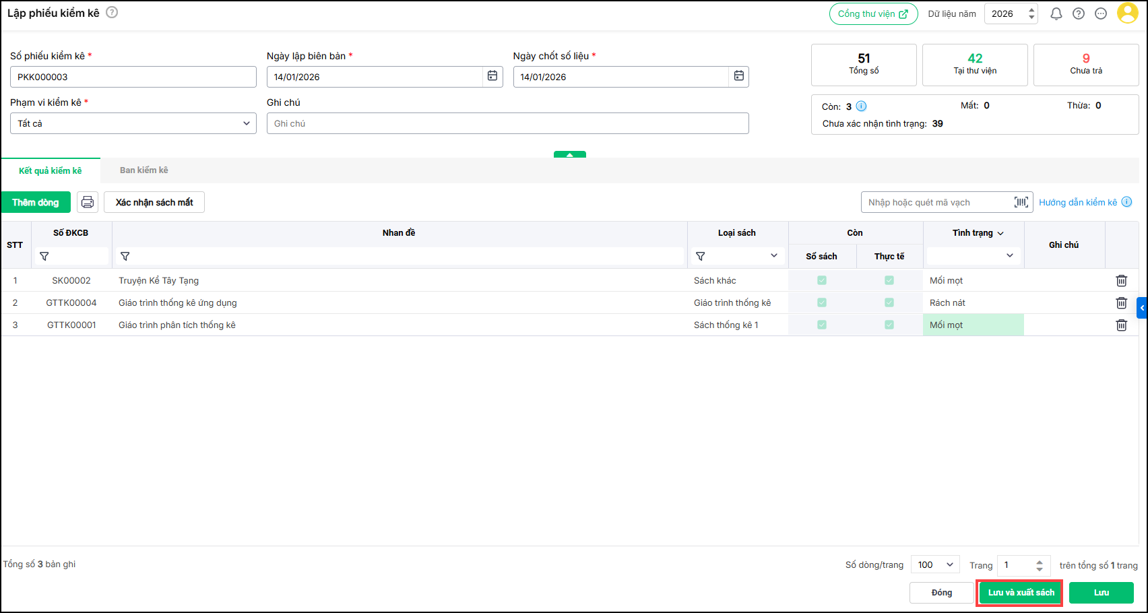Toggle Thực tế checkbox for Truyện Kể Tây Tạng
1148x613 pixels.
[x=889, y=280]
